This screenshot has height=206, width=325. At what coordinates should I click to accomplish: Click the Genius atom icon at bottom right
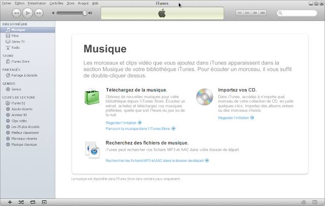(304, 202)
